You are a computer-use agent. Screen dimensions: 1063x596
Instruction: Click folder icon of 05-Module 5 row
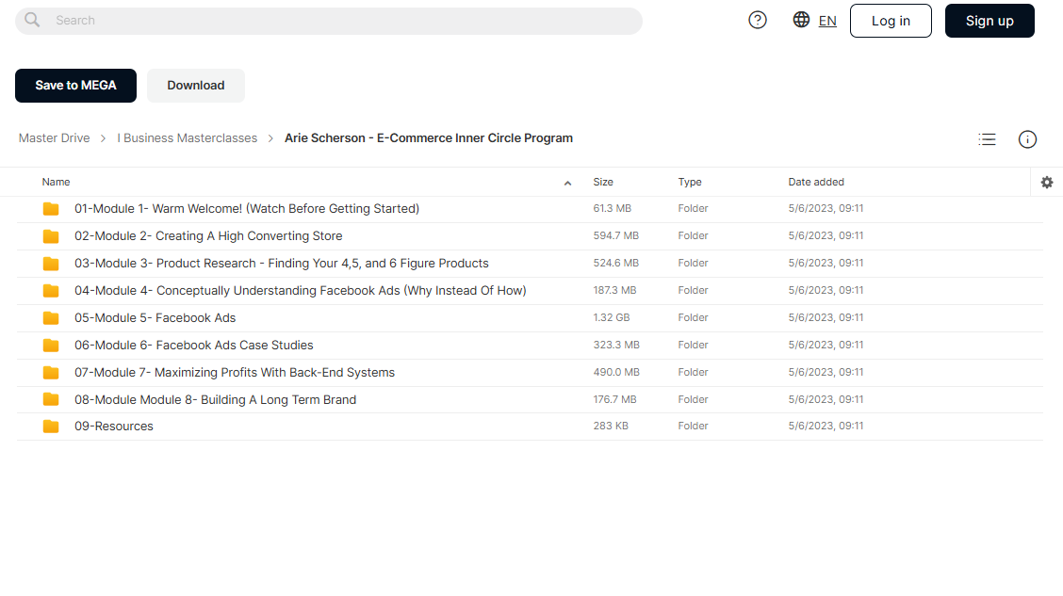(x=51, y=318)
